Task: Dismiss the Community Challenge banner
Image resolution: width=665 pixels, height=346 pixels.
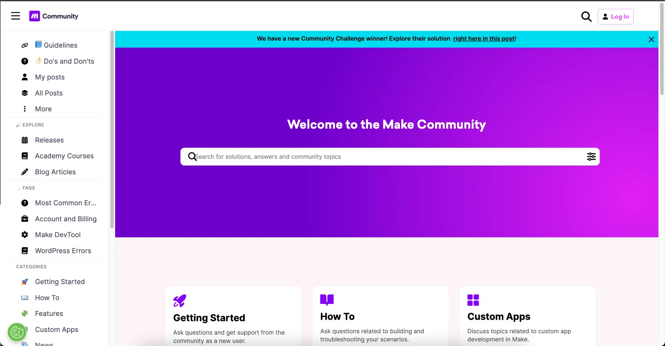Action: click(x=651, y=39)
